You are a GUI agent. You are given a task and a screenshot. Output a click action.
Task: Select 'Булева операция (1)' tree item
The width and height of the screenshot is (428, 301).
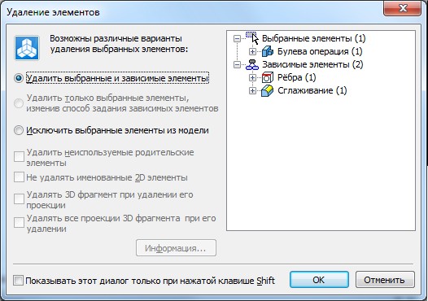coord(320,51)
